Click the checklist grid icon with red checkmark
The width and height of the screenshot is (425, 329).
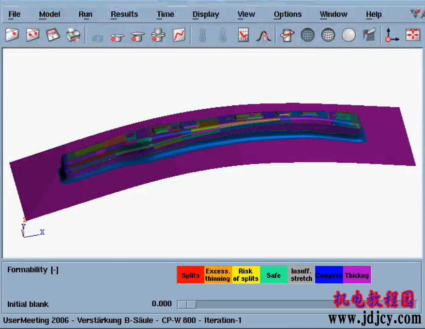(x=243, y=35)
